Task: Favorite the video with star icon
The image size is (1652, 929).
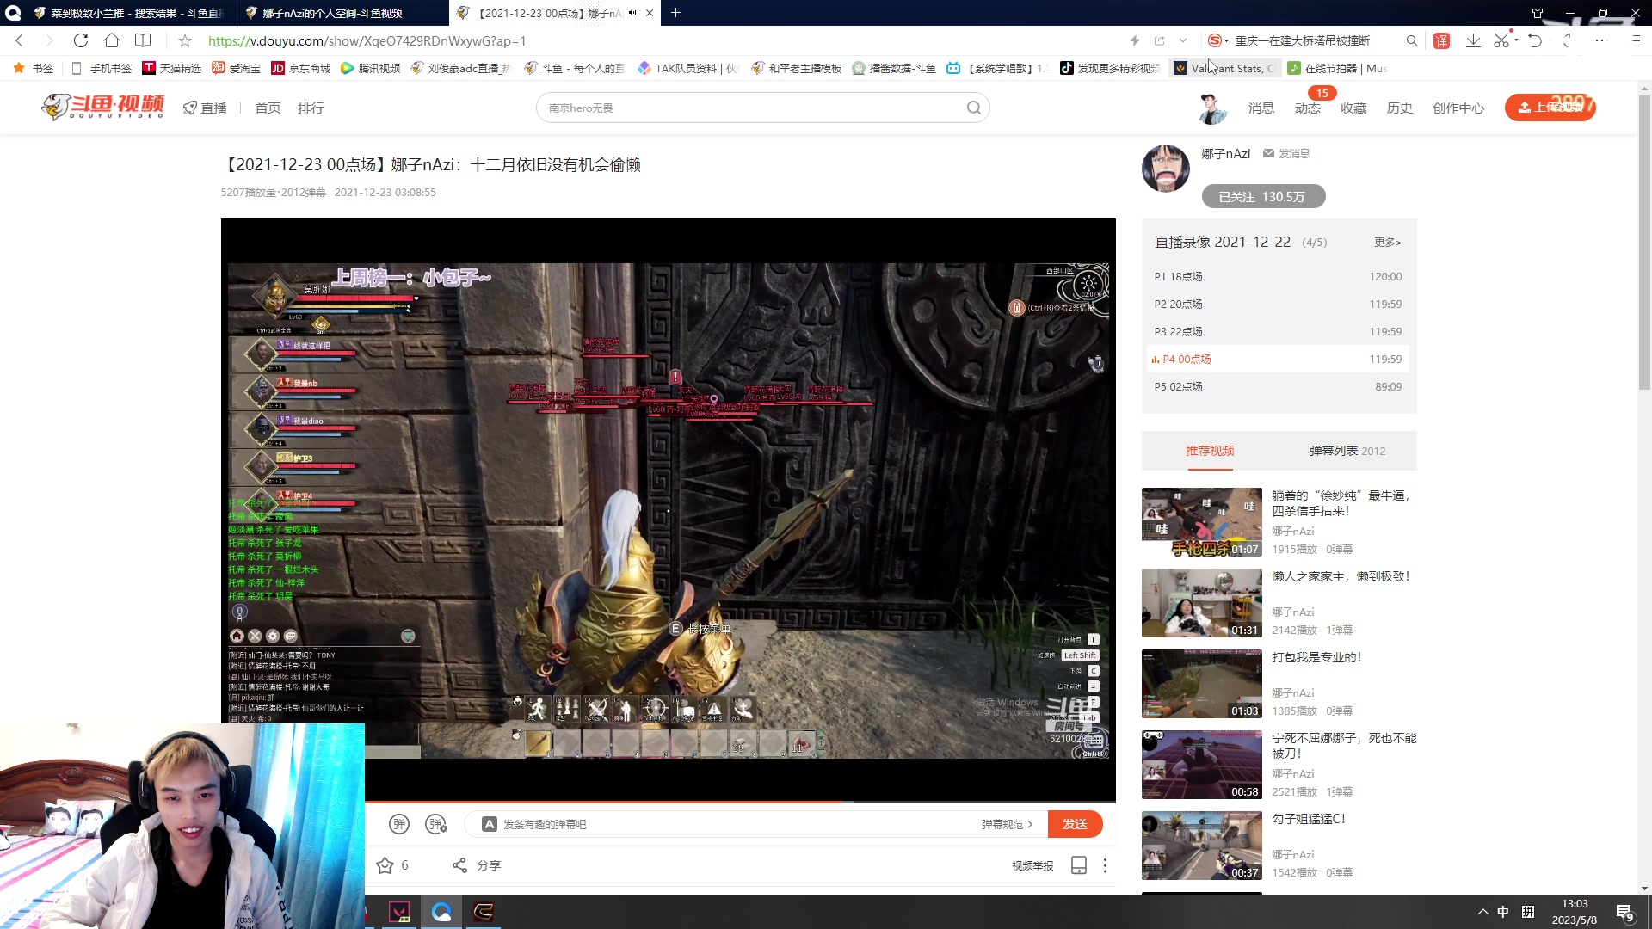Action: tap(385, 865)
